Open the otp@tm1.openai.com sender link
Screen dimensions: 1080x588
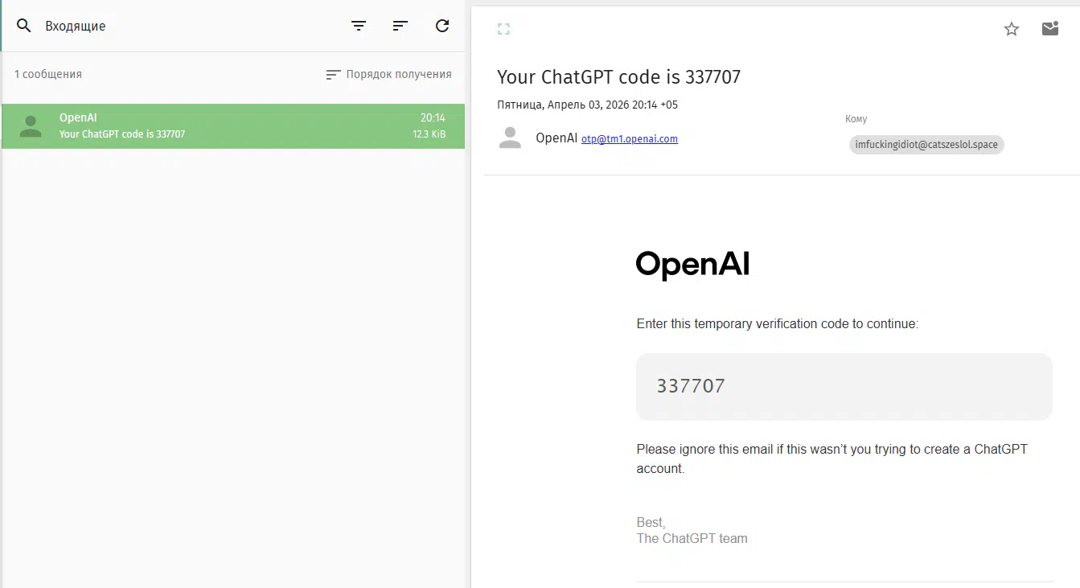tap(629, 139)
